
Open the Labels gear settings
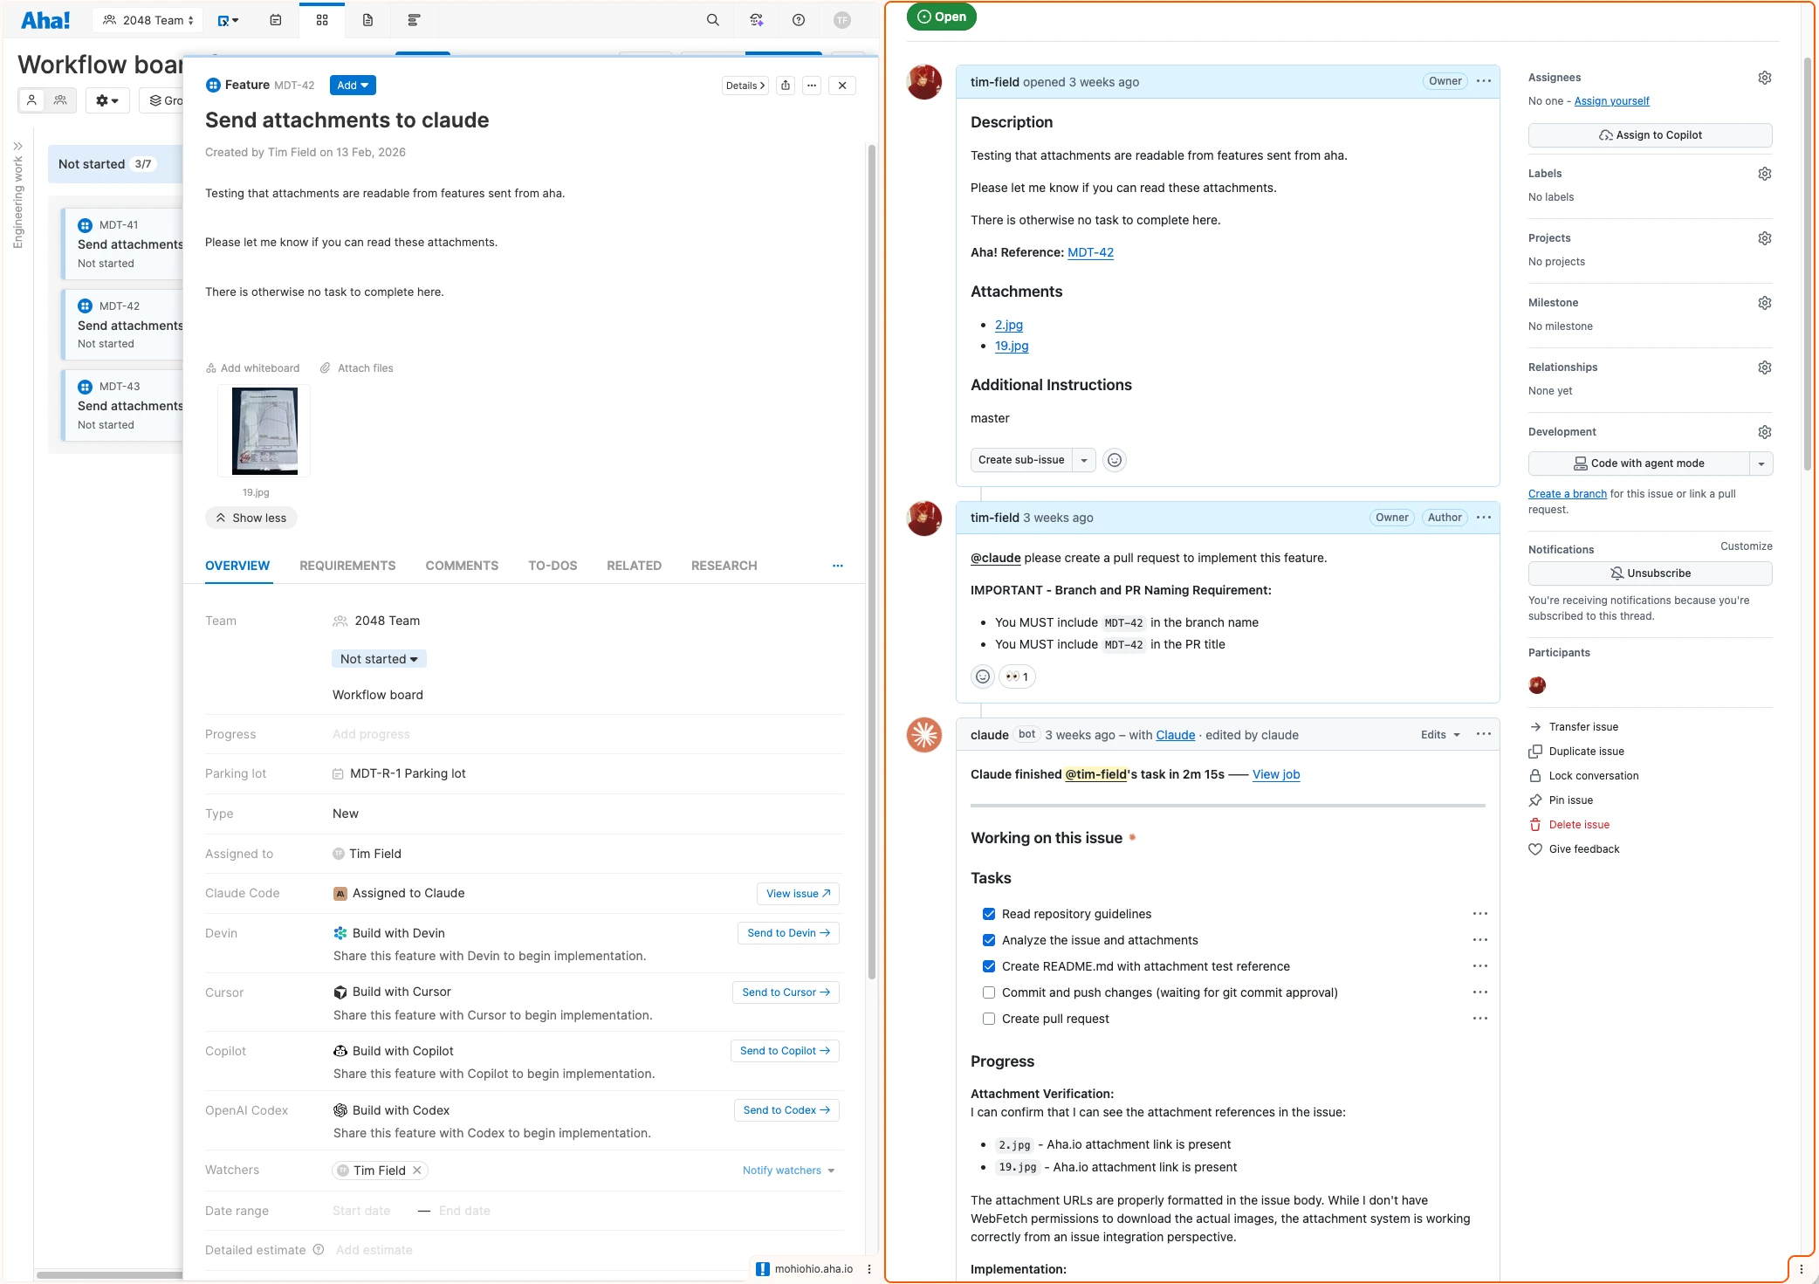1764,174
